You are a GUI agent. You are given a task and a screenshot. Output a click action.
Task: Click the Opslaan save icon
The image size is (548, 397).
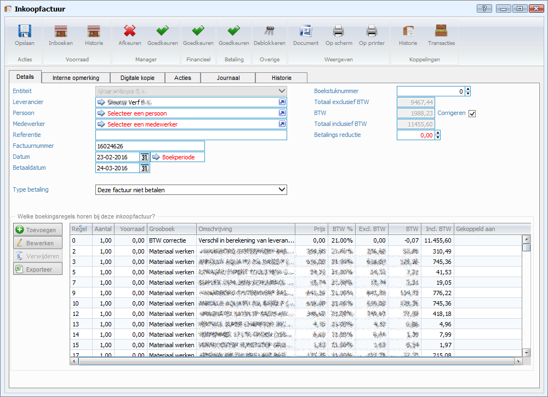(25, 31)
